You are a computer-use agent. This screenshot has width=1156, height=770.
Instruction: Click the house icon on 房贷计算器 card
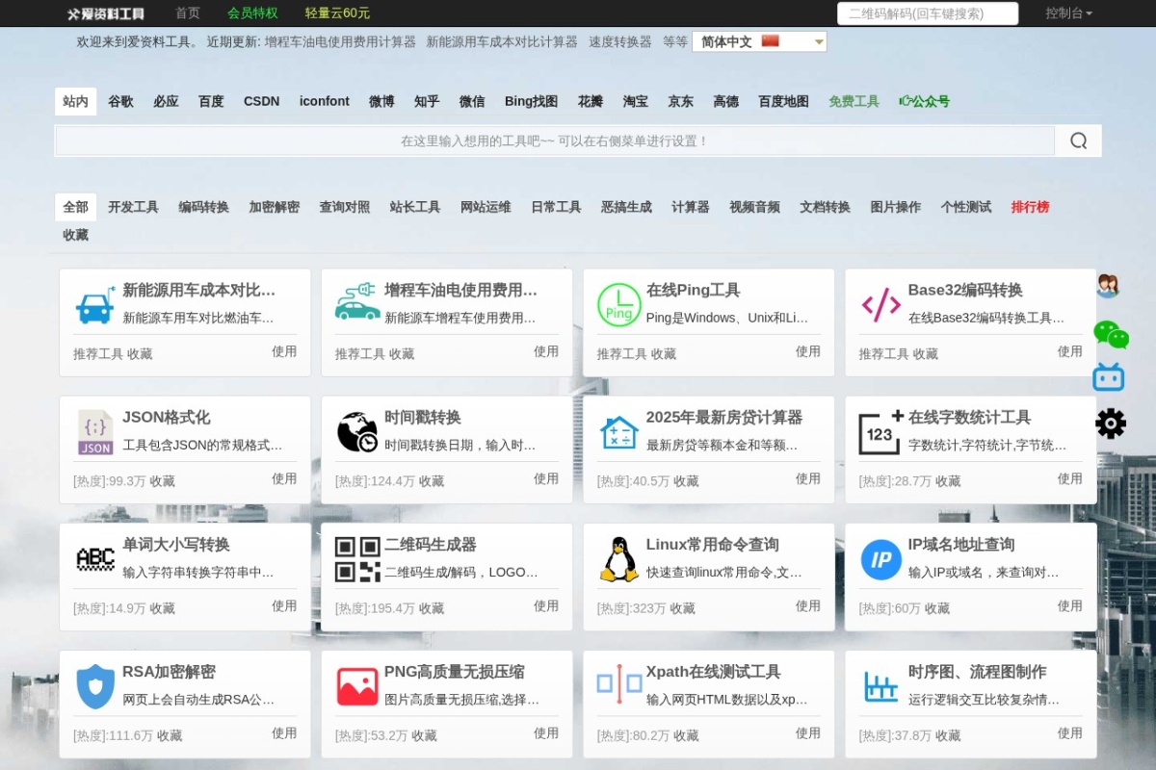pyautogui.click(x=617, y=431)
